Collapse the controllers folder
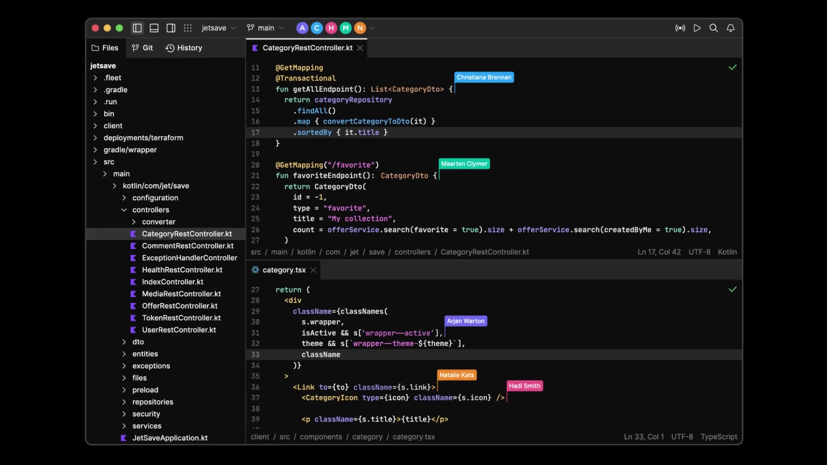The width and height of the screenshot is (827, 465). [x=124, y=210]
